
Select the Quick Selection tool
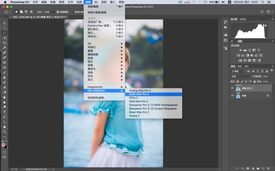click(4, 38)
